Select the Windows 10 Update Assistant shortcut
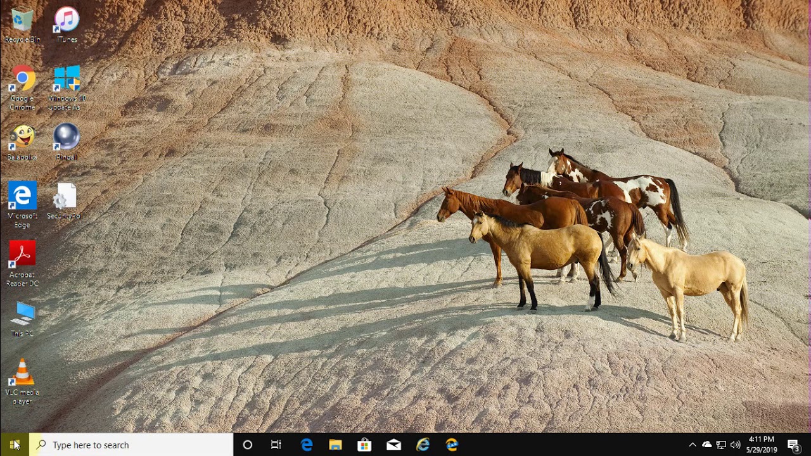 point(67,88)
